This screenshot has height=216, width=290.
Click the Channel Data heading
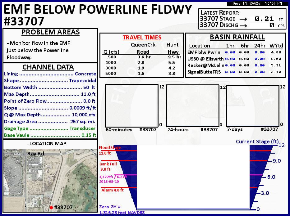48,67
